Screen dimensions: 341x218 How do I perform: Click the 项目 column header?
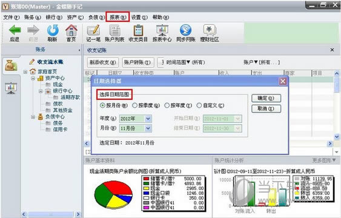pos(322,73)
